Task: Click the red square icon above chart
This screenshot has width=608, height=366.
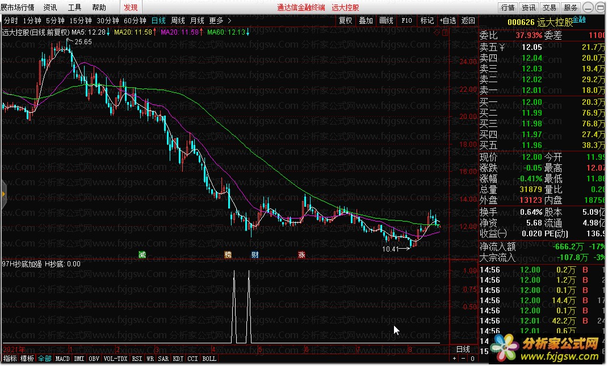Action: [x=445, y=32]
